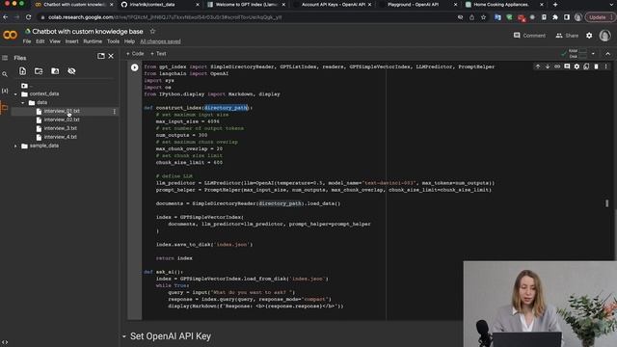The width and height of the screenshot is (617, 347).
Task: Open the Insert menu
Action: point(71,41)
